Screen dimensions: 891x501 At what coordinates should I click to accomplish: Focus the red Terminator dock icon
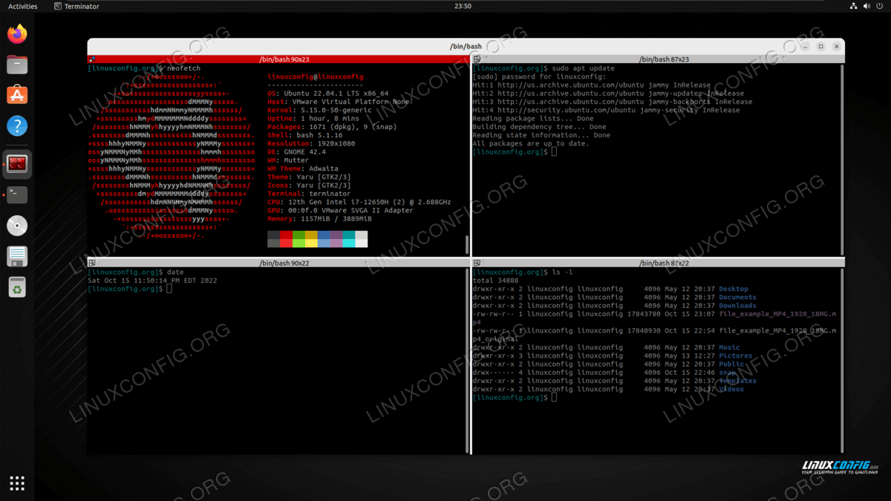[17, 164]
